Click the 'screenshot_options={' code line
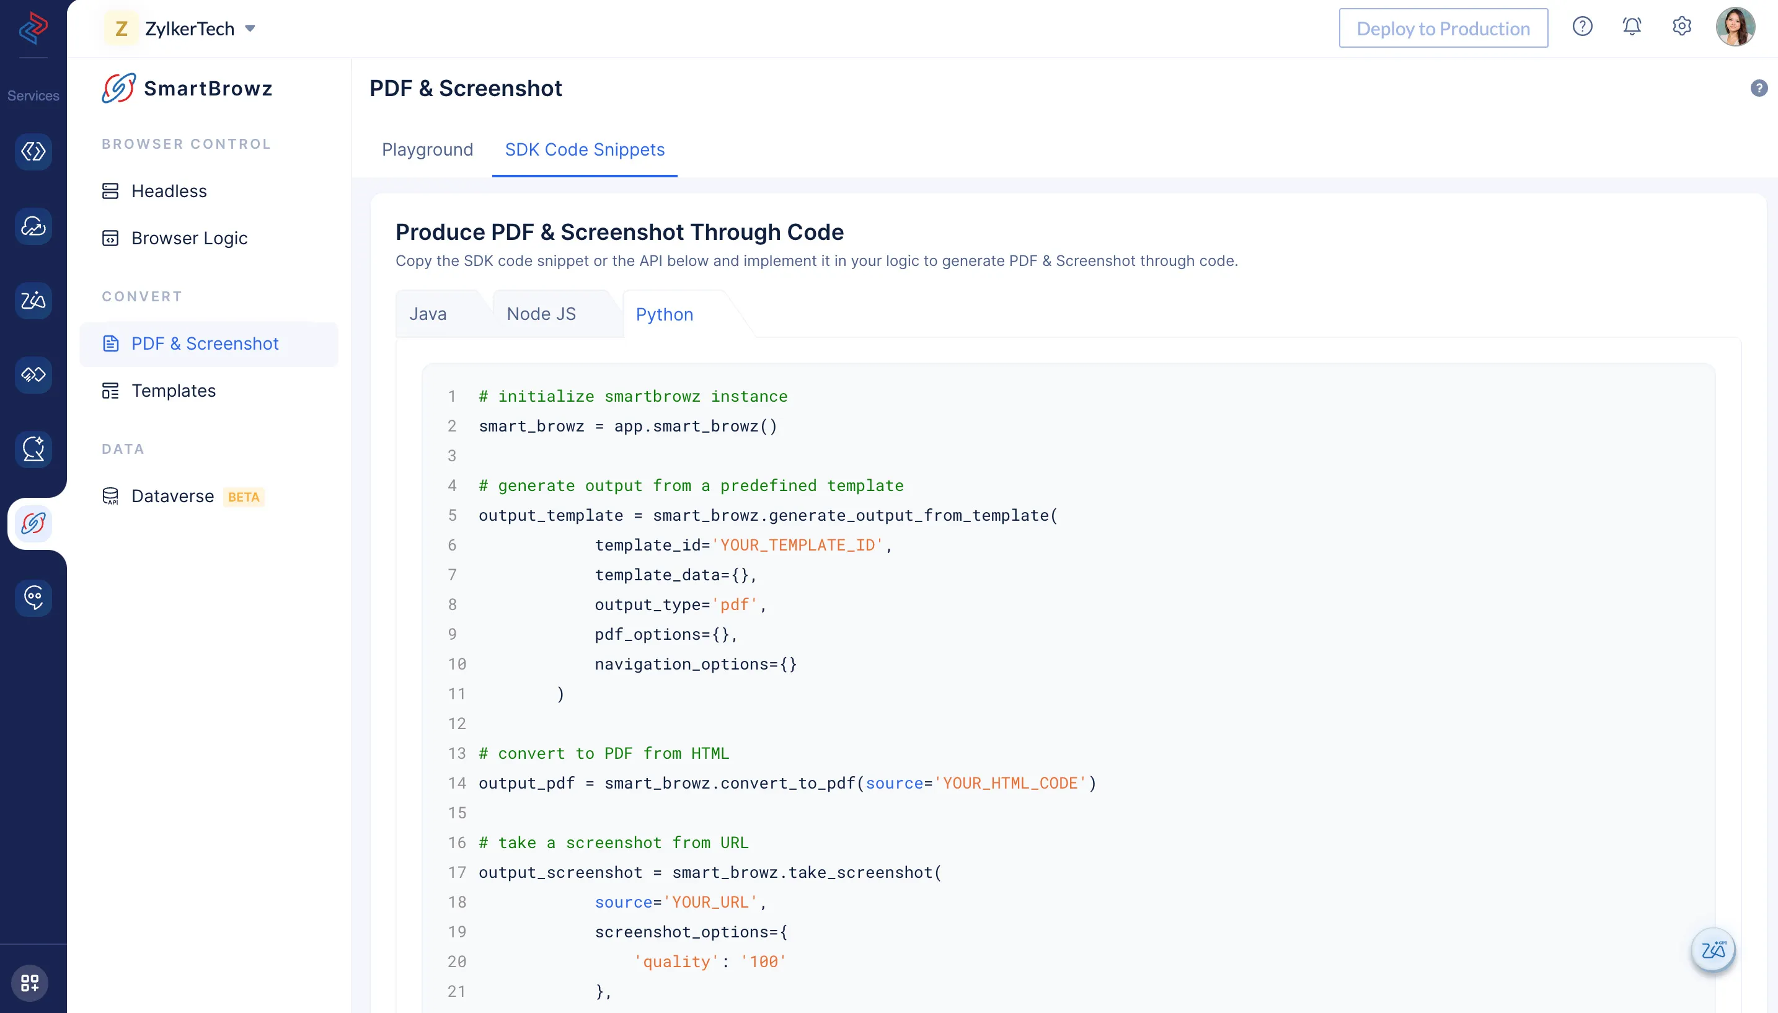 (691, 932)
